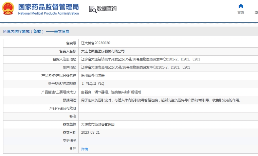Click the 备案日期 row label

pos(70,133)
